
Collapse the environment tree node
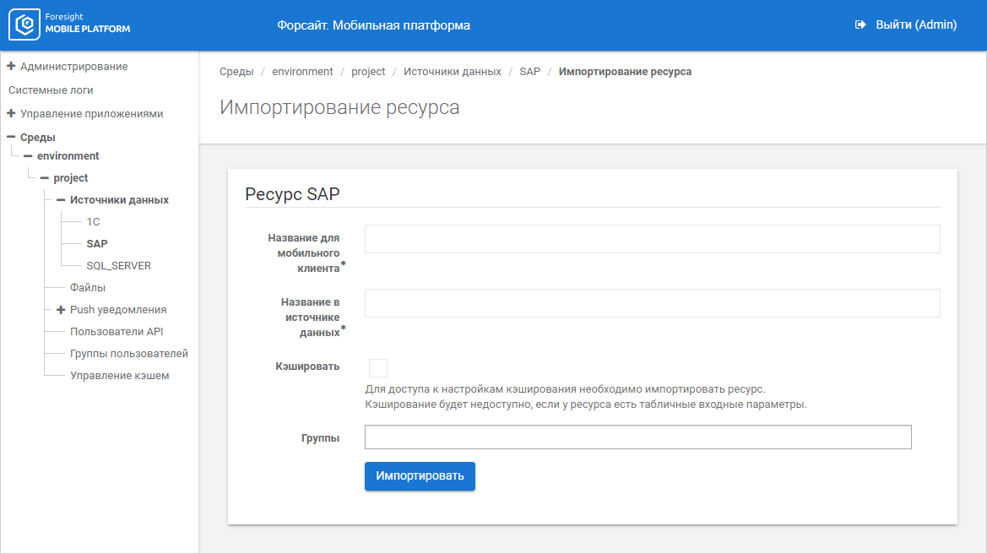28,155
